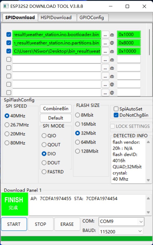Click the green FINISH status indicator
This screenshot has height=245, width=153.
(15, 204)
